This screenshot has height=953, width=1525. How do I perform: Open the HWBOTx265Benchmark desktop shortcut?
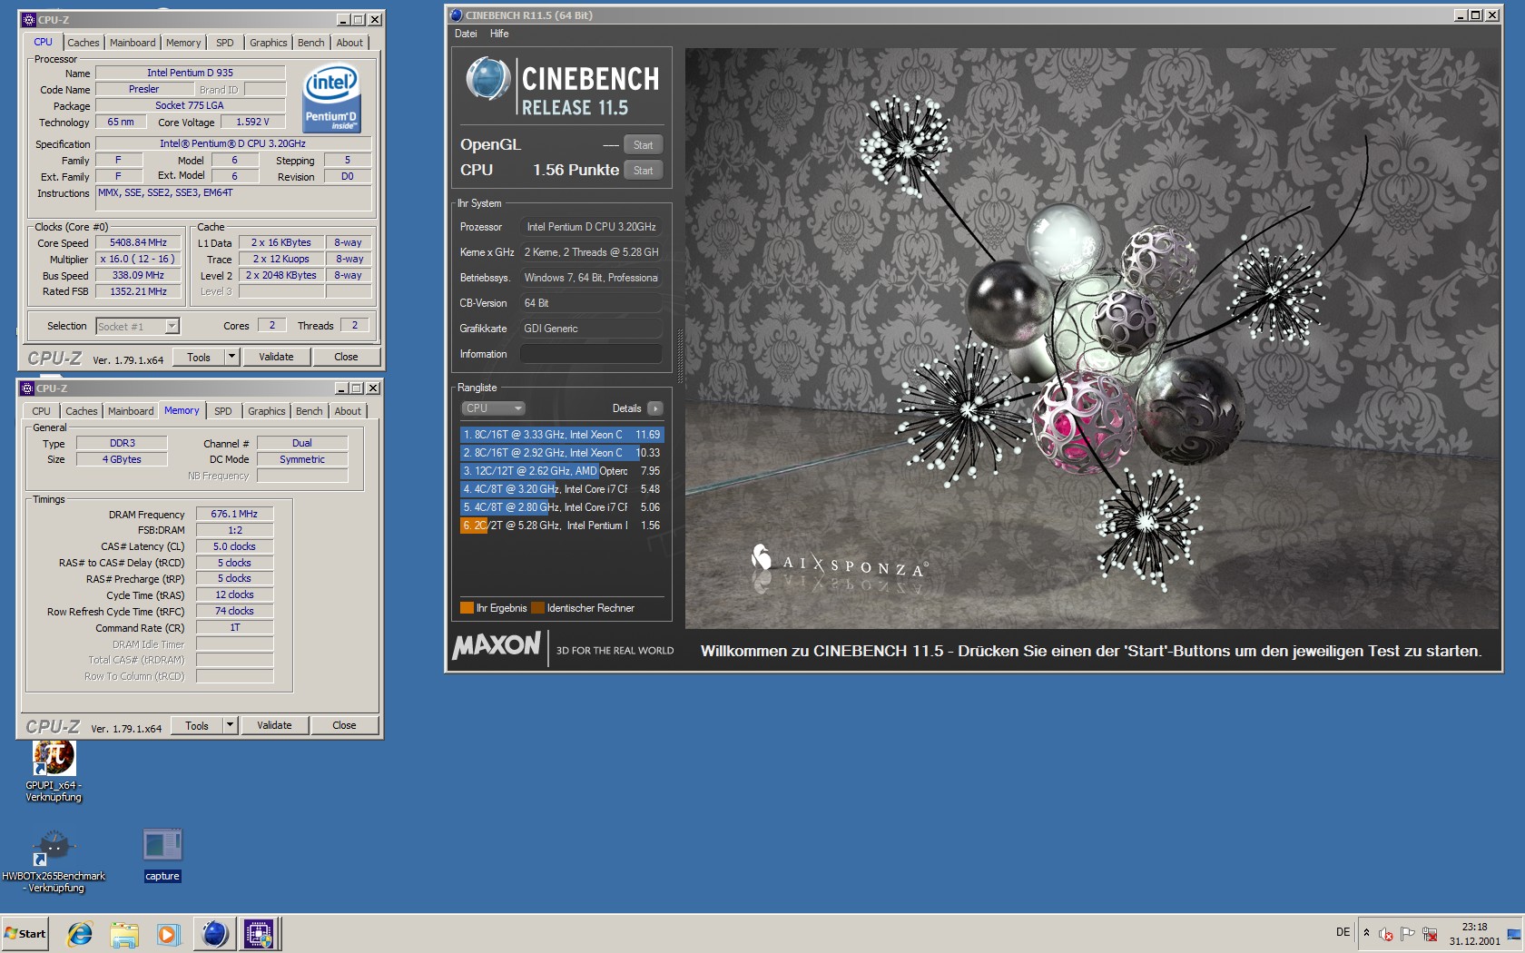point(54,860)
